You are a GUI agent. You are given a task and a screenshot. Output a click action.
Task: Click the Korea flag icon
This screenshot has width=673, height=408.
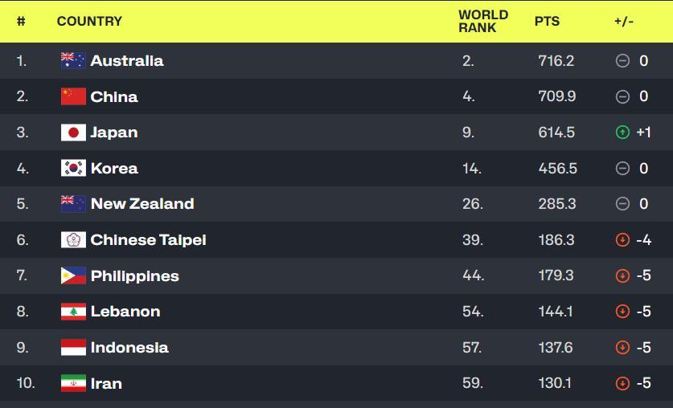point(73,169)
